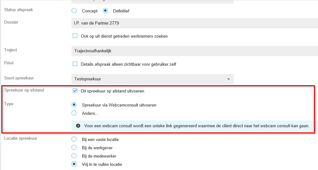Click the 'Privé' field label

click(9, 63)
